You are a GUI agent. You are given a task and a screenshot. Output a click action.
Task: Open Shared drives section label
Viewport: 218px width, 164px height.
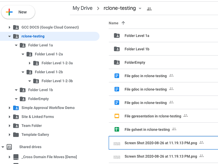click(x=30, y=147)
